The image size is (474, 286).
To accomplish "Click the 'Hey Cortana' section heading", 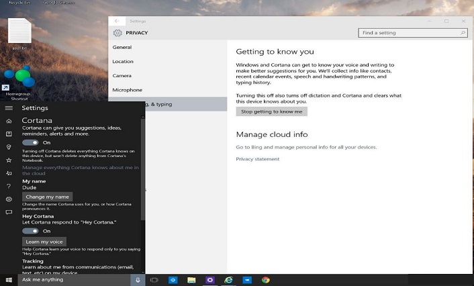I will 38,216.
